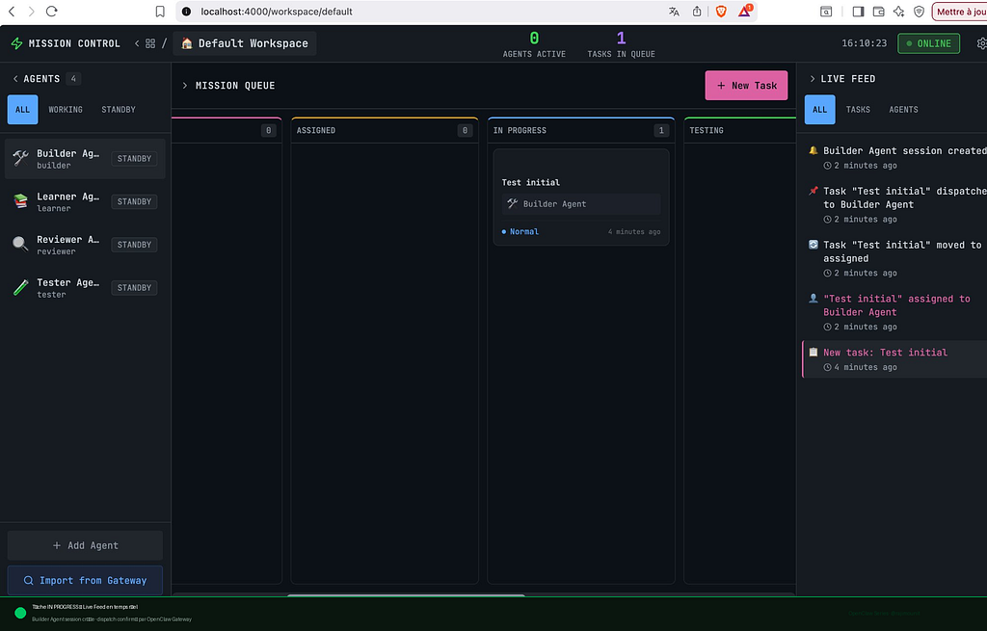The width and height of the screenshot is (987, 631).
Task: Expand the Mission Queue chevron
Action: (184, 86)
